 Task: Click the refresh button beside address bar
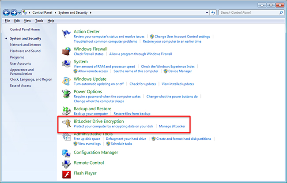click(x=213, y=13)
